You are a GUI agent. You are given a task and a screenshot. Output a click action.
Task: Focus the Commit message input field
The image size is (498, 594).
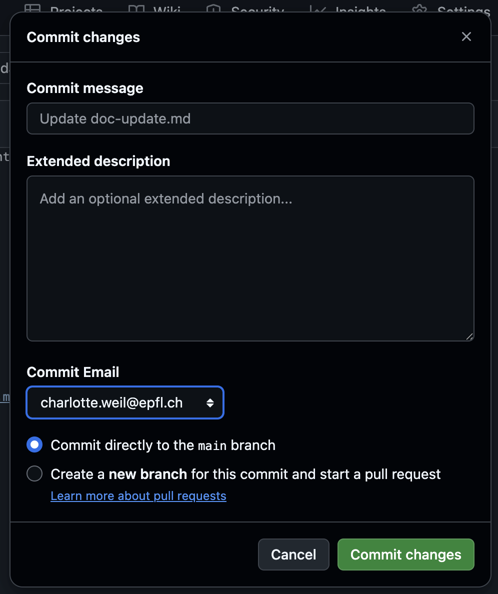coord(250,118)
